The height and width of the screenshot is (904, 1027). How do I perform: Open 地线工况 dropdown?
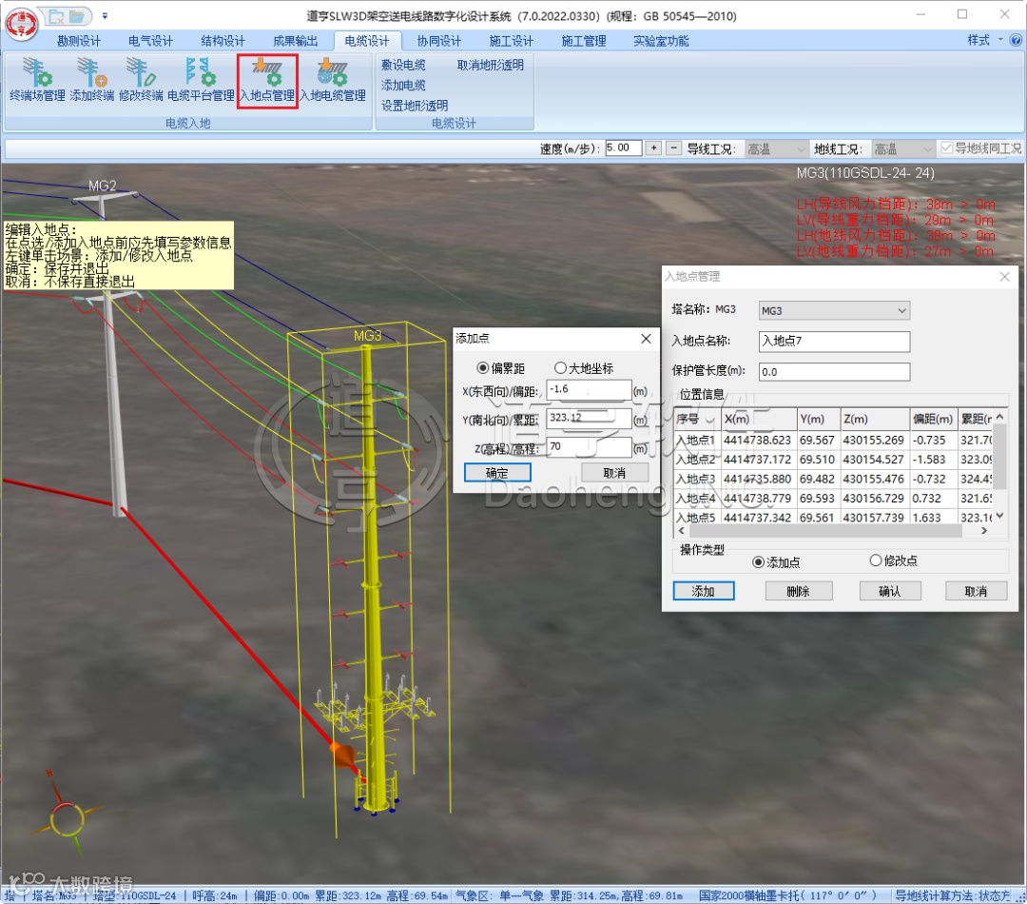pyautogui.click(x=902, y=149)
